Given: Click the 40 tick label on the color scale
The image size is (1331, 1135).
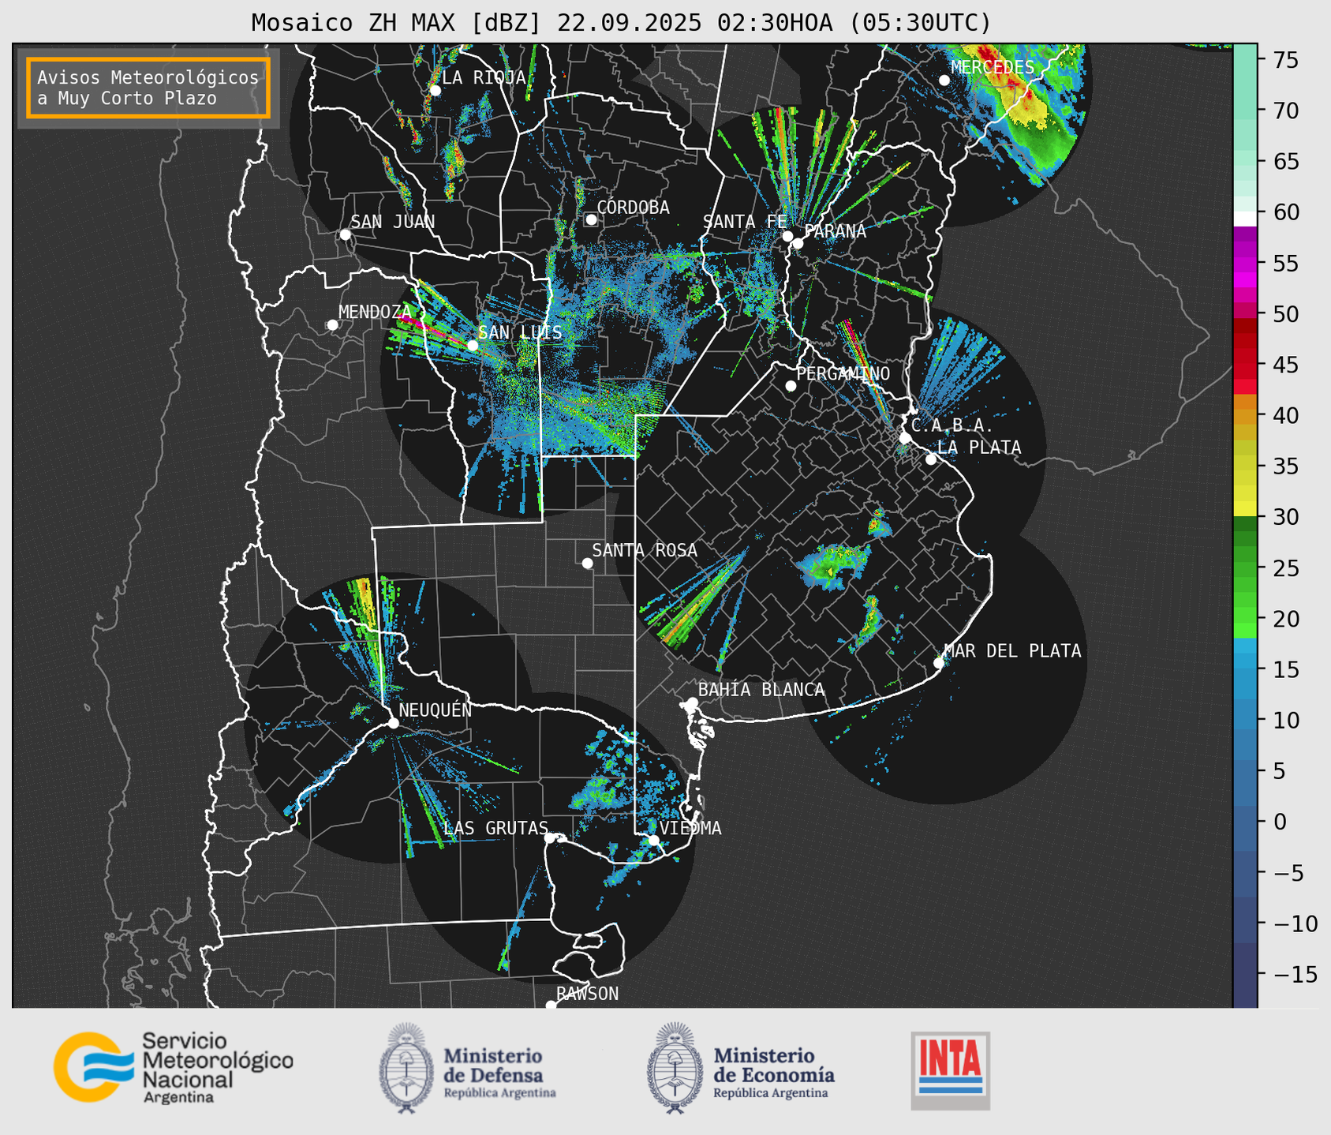Looking at the screenshot, I should [x=1286, y=415].
